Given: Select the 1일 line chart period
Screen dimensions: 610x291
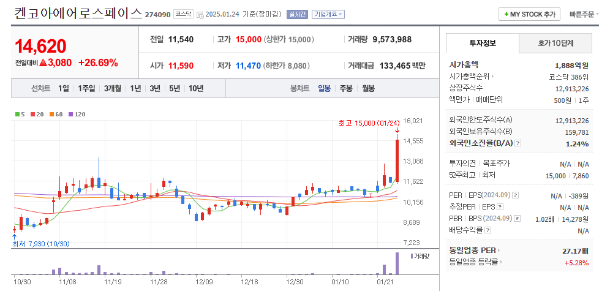Looking at the screenshot, I should tap(64, 88).
